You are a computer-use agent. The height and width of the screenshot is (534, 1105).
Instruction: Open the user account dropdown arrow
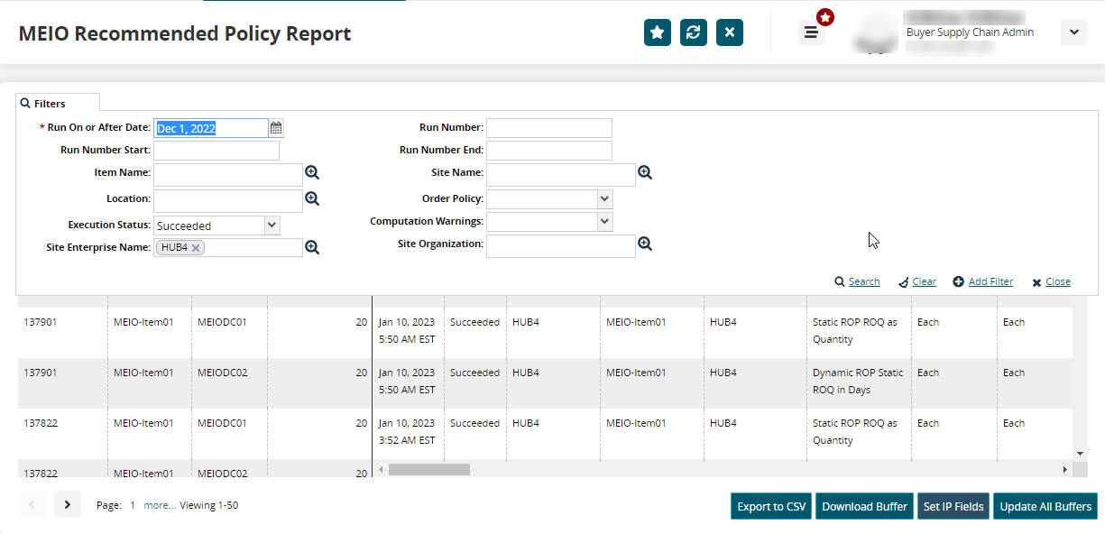(x=1073, y=32)
